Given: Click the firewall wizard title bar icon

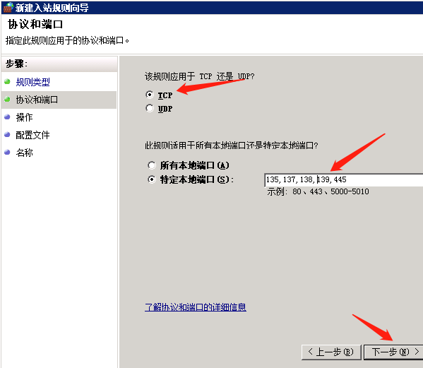Looking at the screenshot, I should click(8, 7).
